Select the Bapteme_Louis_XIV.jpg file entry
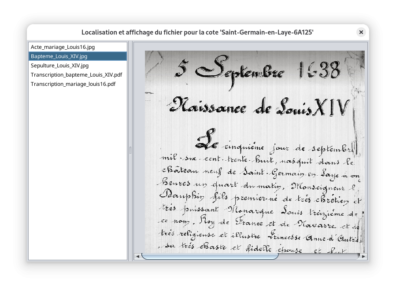Viewport: 396px width, 291px height. pos(78,56)
